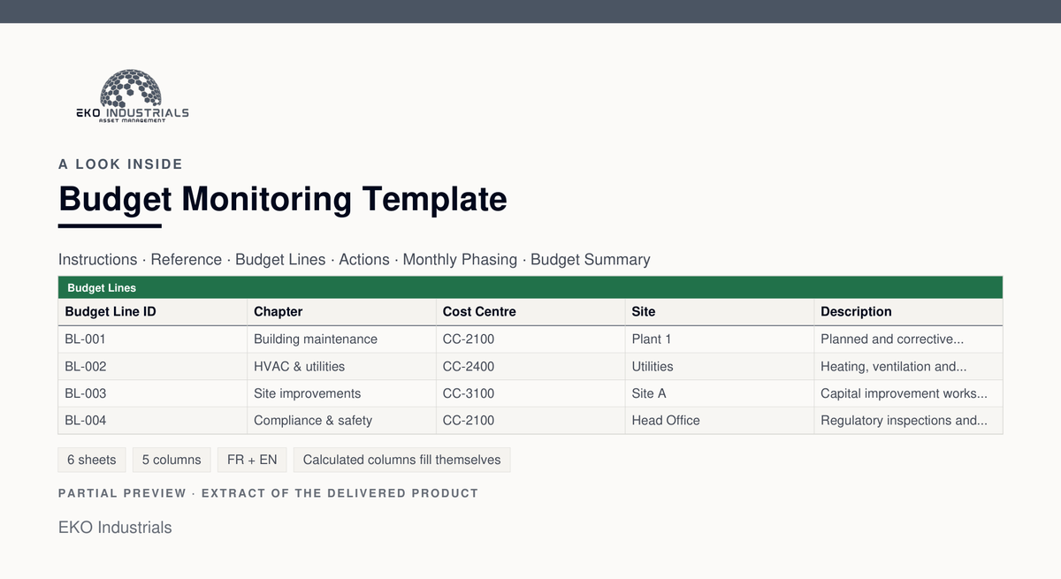Click cell BL-003

(x=152, y=393)
